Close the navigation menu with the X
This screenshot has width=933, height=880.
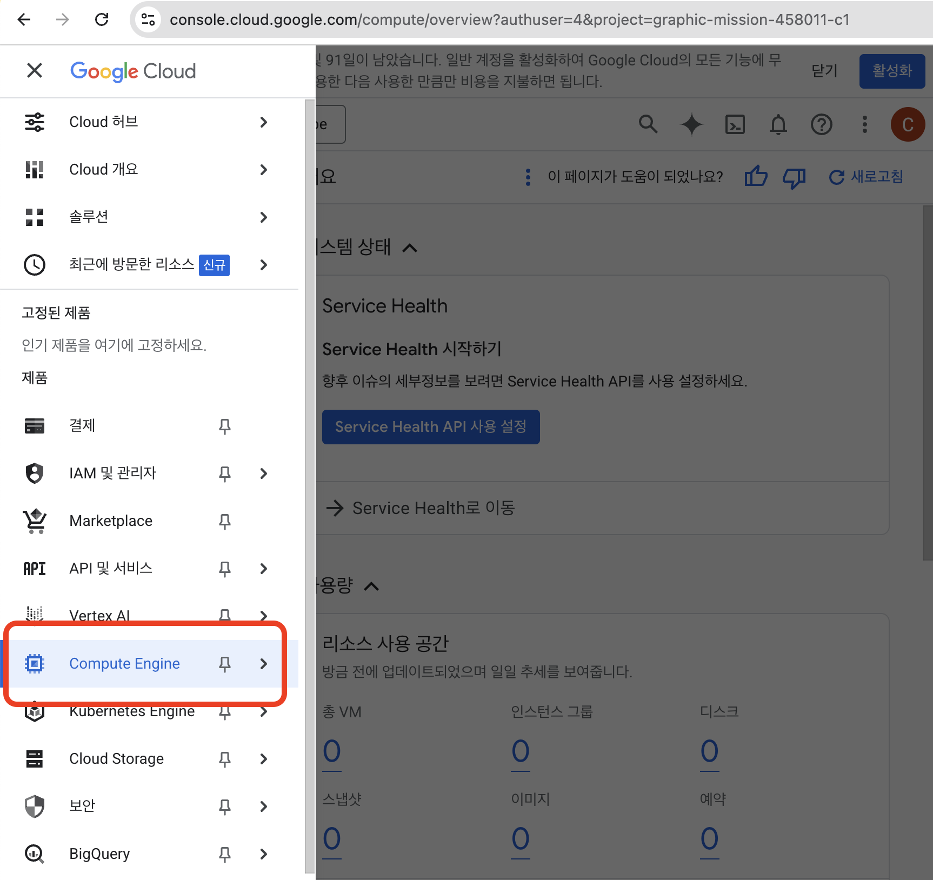point(35,70)
